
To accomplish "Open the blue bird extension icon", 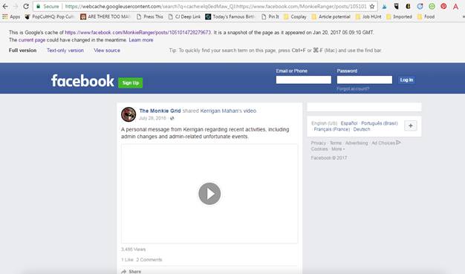I will [384, 6].
